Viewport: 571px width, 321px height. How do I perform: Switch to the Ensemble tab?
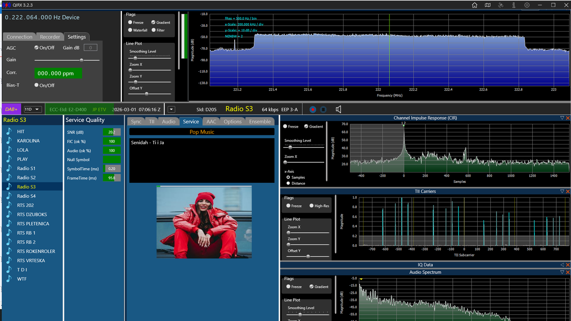pyautogui.click(x=260, y=121)
